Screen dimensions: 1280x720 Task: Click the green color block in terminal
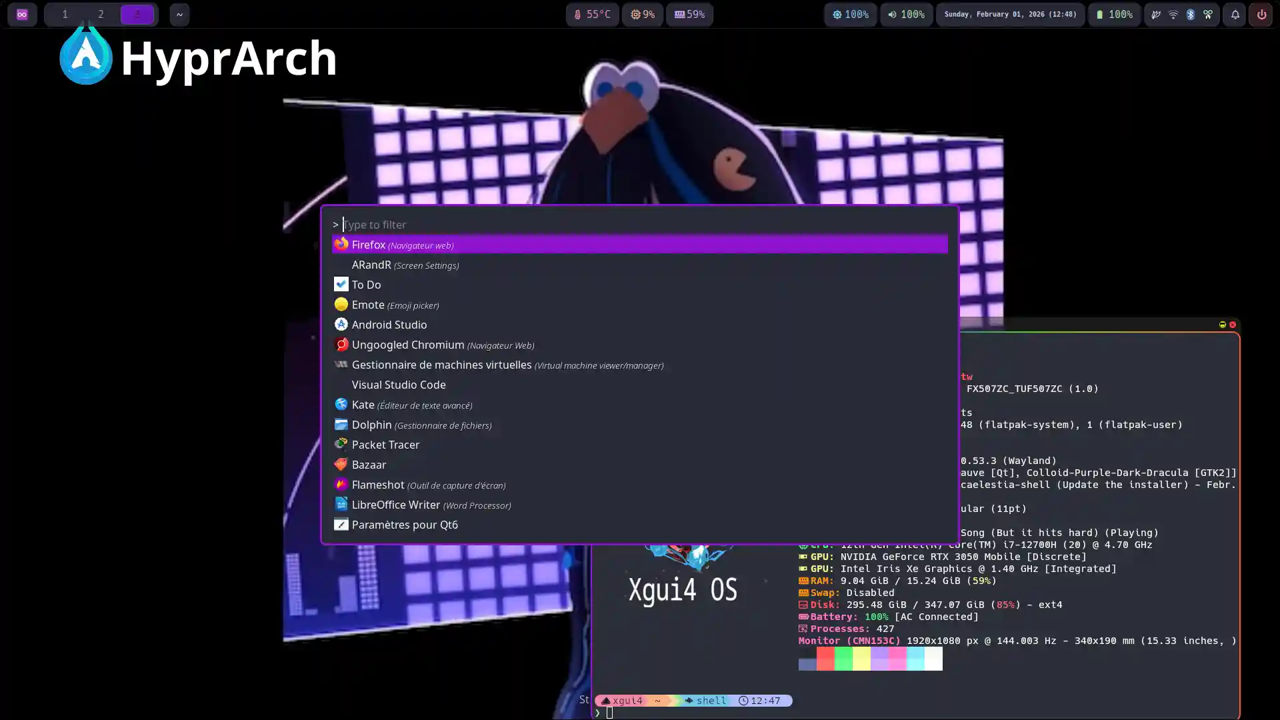click(x=843, y=659)
